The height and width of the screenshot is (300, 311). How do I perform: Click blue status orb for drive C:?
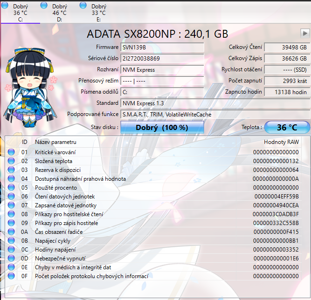(5, 5)
